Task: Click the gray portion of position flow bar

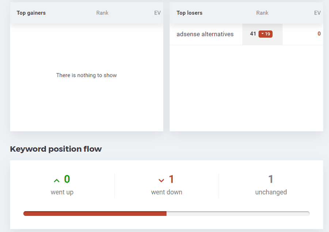Action: (238, 213)
